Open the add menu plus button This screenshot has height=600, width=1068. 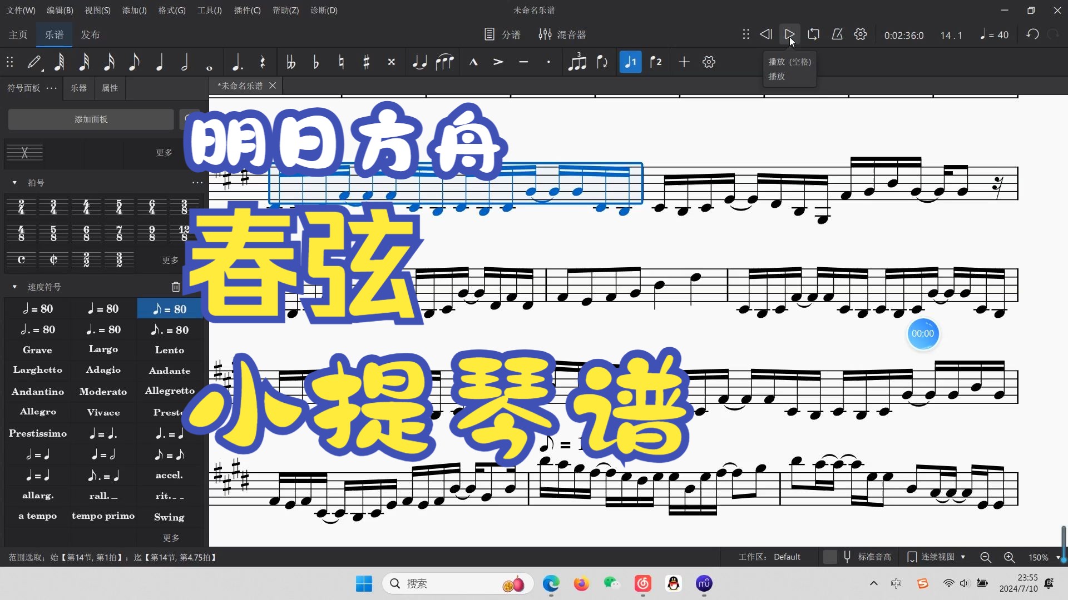click(x=684, y=62)
